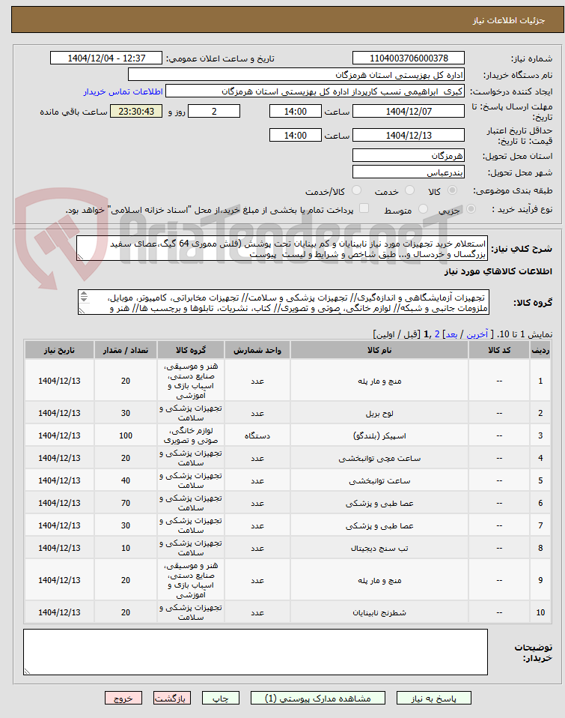Toggle the treasury documents payment checkbox

point(364,209)
